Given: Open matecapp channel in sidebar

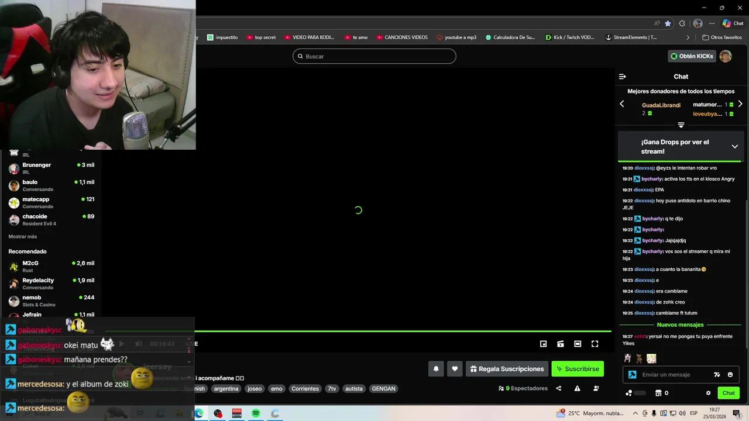Looking at the screenshot, I should click(51, 202).
